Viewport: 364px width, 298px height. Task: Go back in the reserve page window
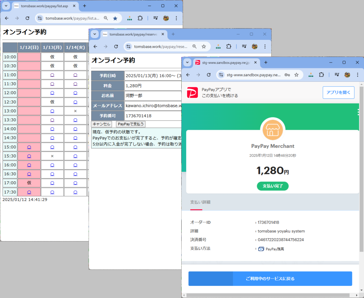pyautogui.click(x=95, y=47)
